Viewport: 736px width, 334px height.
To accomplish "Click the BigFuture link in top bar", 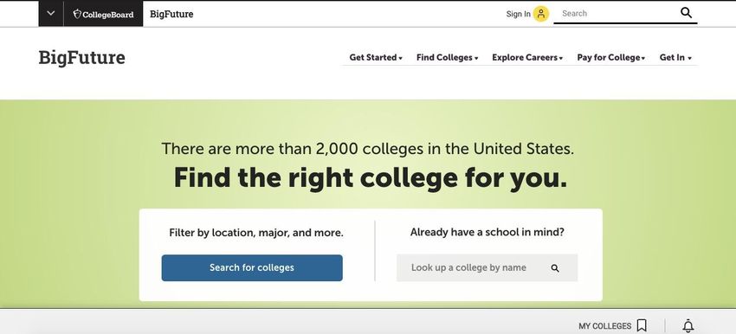I will coord(171,14).
